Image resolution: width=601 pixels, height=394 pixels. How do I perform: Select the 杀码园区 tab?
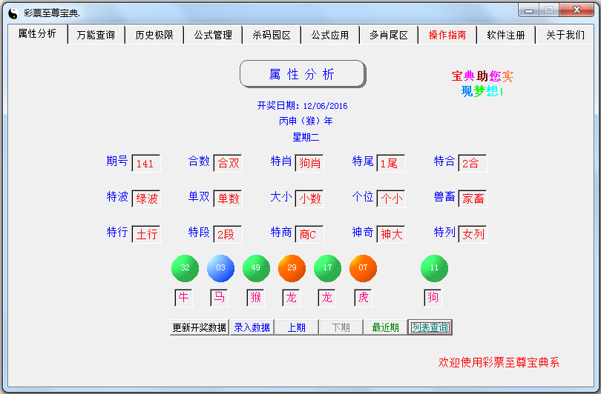click(272, 36)
